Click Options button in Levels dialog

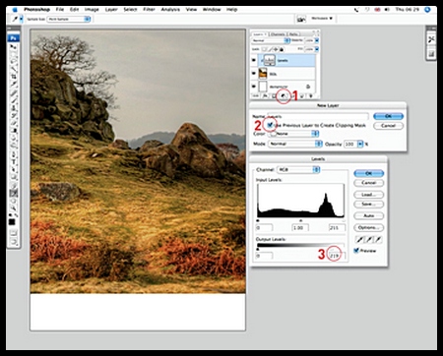[368, 227]
